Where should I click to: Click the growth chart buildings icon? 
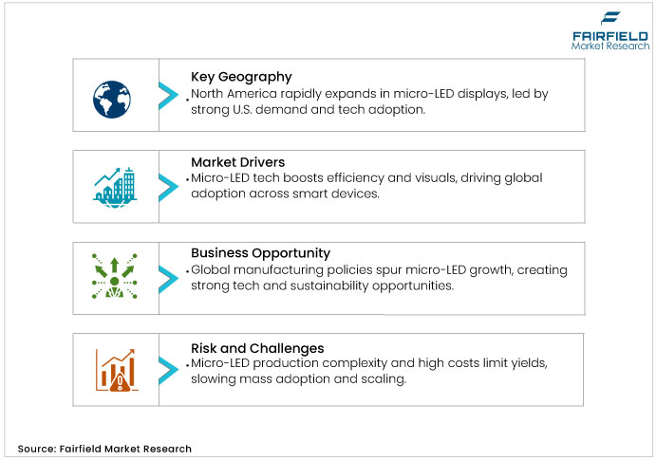click(114, 186)
